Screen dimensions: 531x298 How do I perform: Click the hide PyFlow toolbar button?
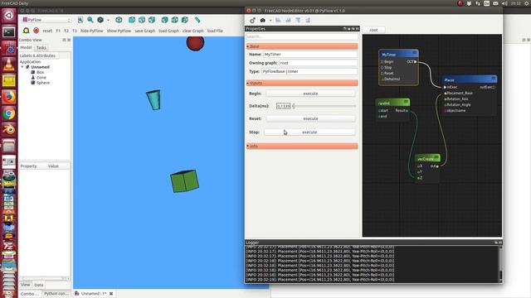pos(92,31)
